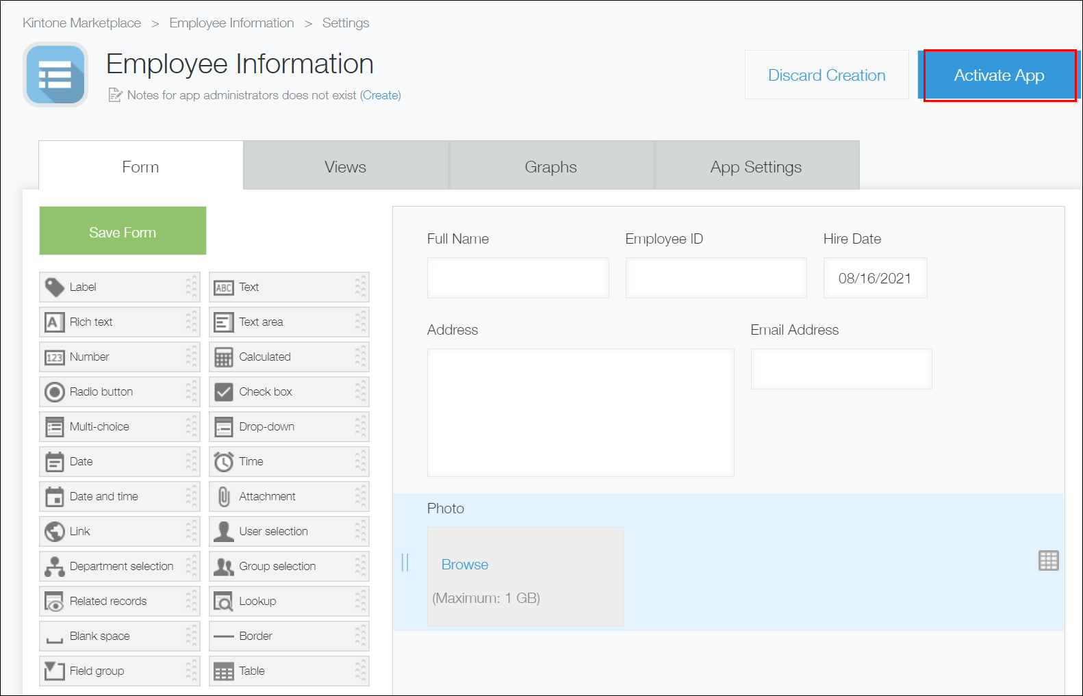
Task: Select the Link globe icon
Action: tap(54, 532)
